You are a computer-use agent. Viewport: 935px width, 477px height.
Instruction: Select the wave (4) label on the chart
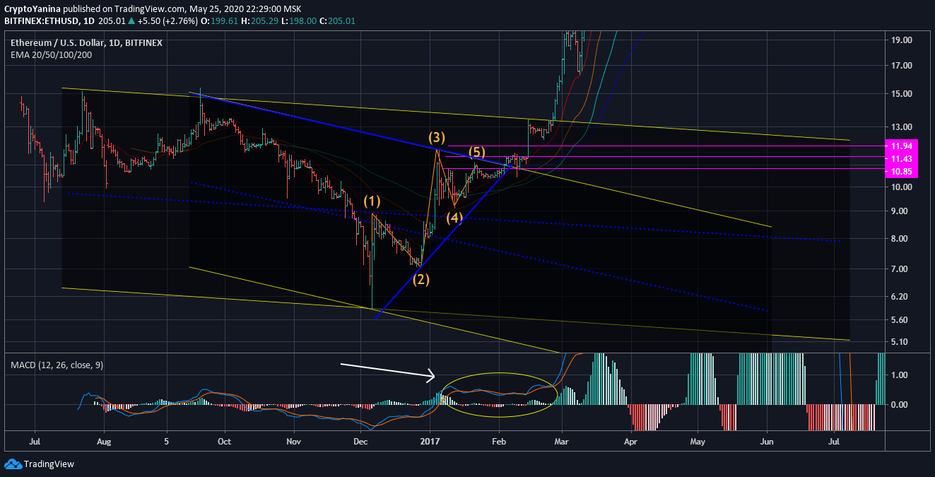[x=454, y=218]
